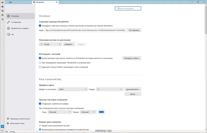Open the Tasks space icon

point(2,15)
